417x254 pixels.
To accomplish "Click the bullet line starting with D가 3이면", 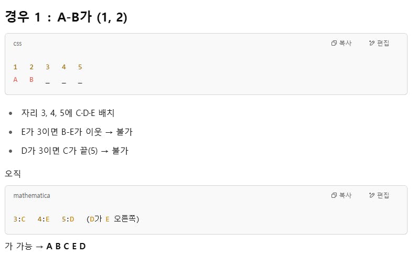I will 74,151.
